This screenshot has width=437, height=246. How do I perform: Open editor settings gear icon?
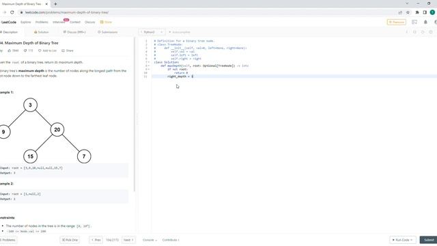431,32
